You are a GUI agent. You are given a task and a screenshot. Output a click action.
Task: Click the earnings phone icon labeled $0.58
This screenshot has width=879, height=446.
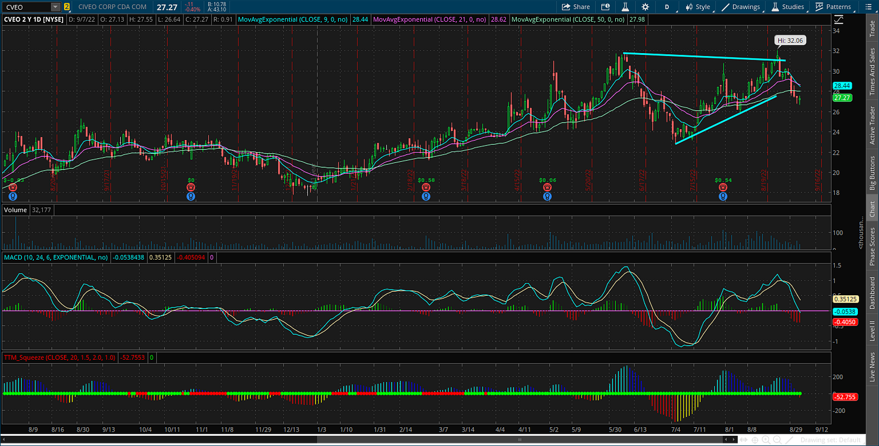click(426, 187)
